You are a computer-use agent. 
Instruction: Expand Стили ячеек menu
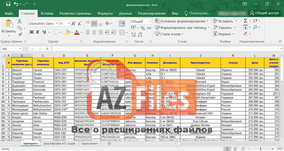point(169,34)
